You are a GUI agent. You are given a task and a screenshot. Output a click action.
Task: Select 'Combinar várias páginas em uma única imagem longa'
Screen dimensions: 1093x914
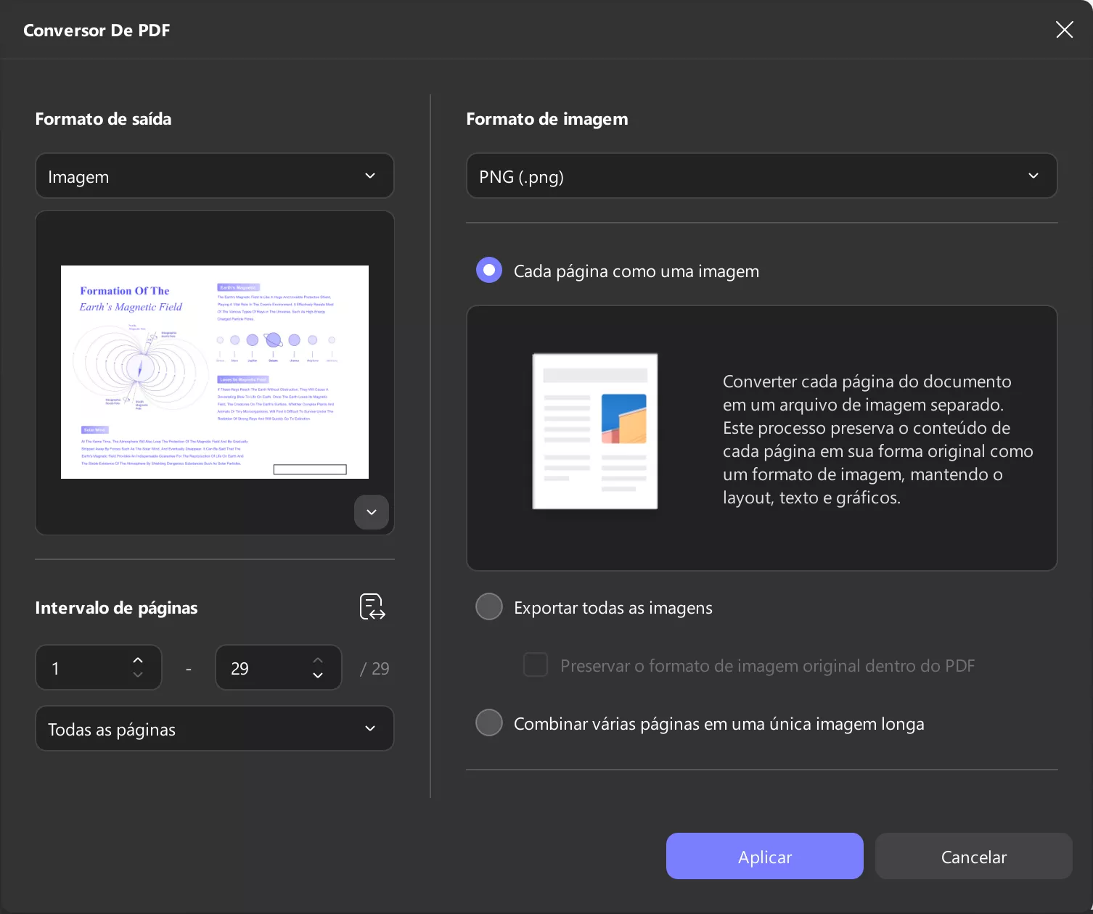coord(488,722)
